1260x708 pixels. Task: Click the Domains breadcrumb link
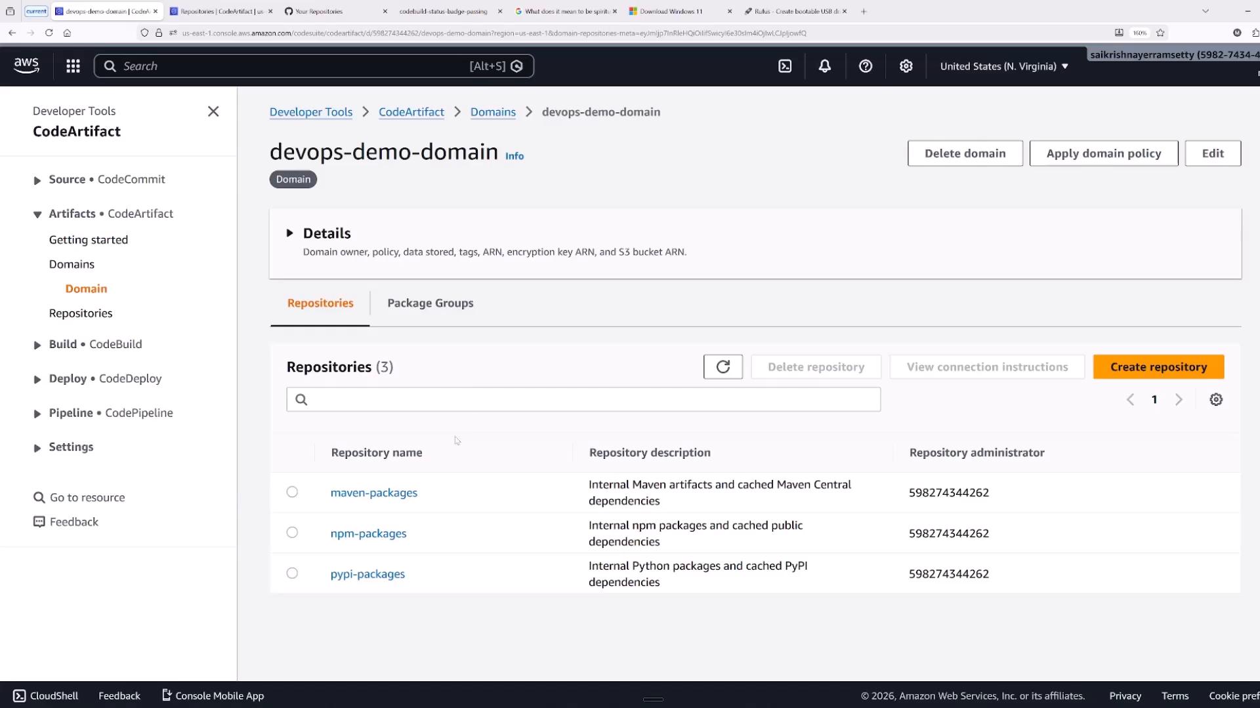click(493, 112)
